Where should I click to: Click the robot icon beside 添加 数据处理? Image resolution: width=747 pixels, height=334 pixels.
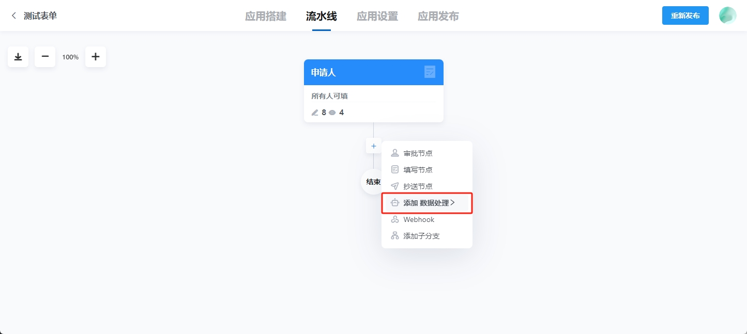(394, 202)
